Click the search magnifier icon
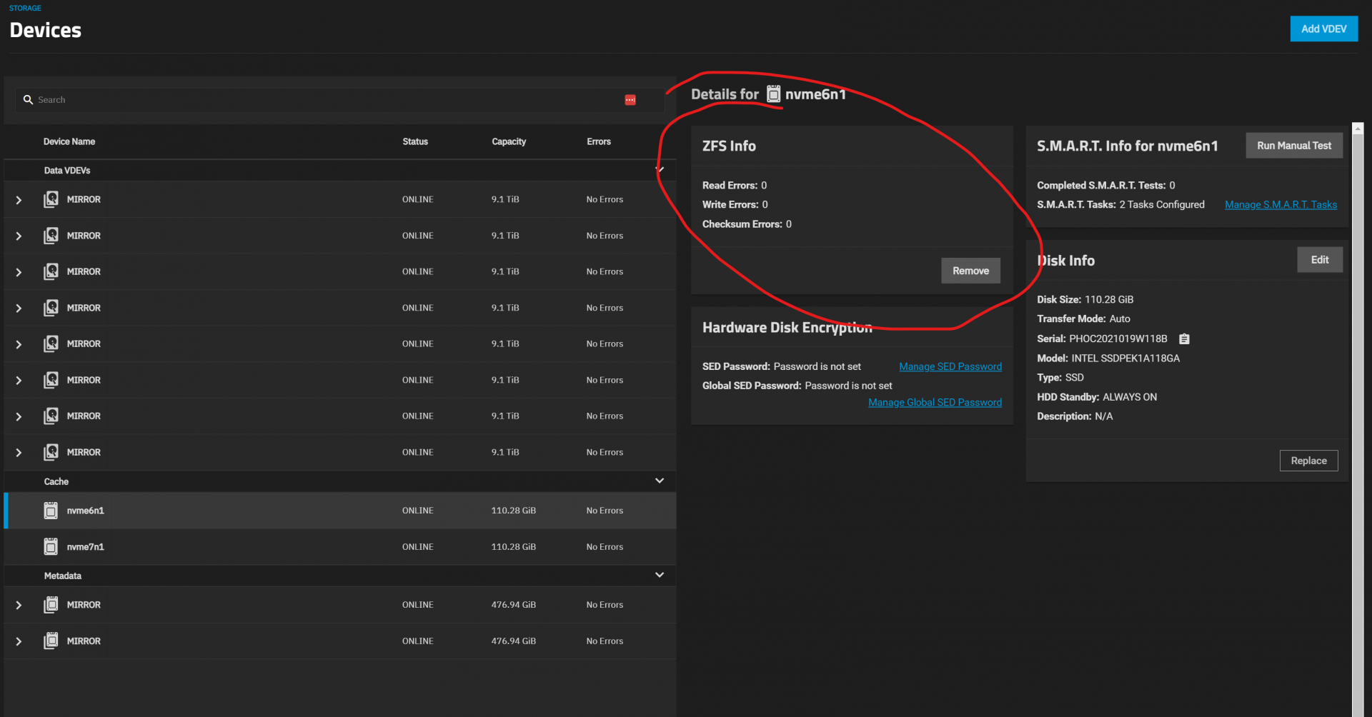This screenshot has height=717, width=1372. [x=28, y=100]
